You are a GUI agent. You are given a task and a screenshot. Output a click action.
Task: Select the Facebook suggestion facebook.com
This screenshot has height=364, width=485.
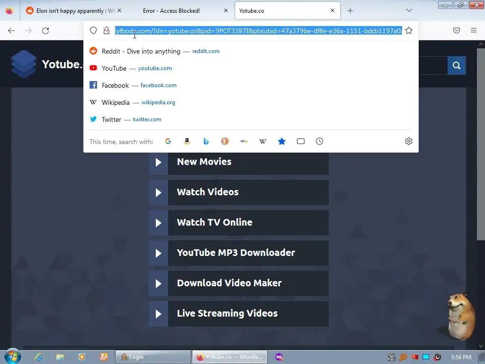(x=251, y=85)
